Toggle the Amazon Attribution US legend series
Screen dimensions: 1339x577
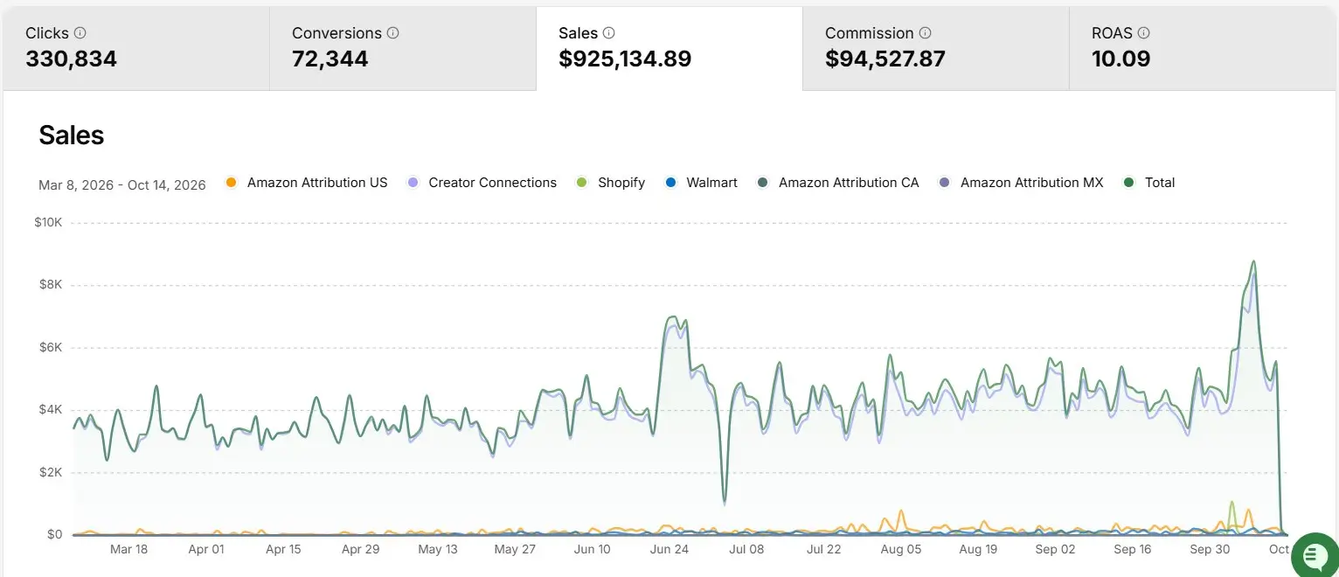pos(307,183)
